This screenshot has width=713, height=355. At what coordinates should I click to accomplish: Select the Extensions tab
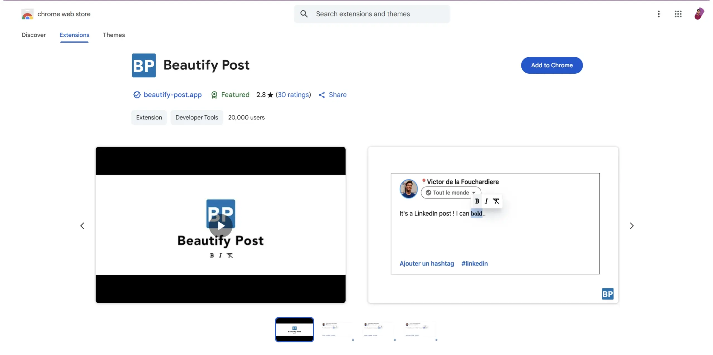[x=74, y=35]
